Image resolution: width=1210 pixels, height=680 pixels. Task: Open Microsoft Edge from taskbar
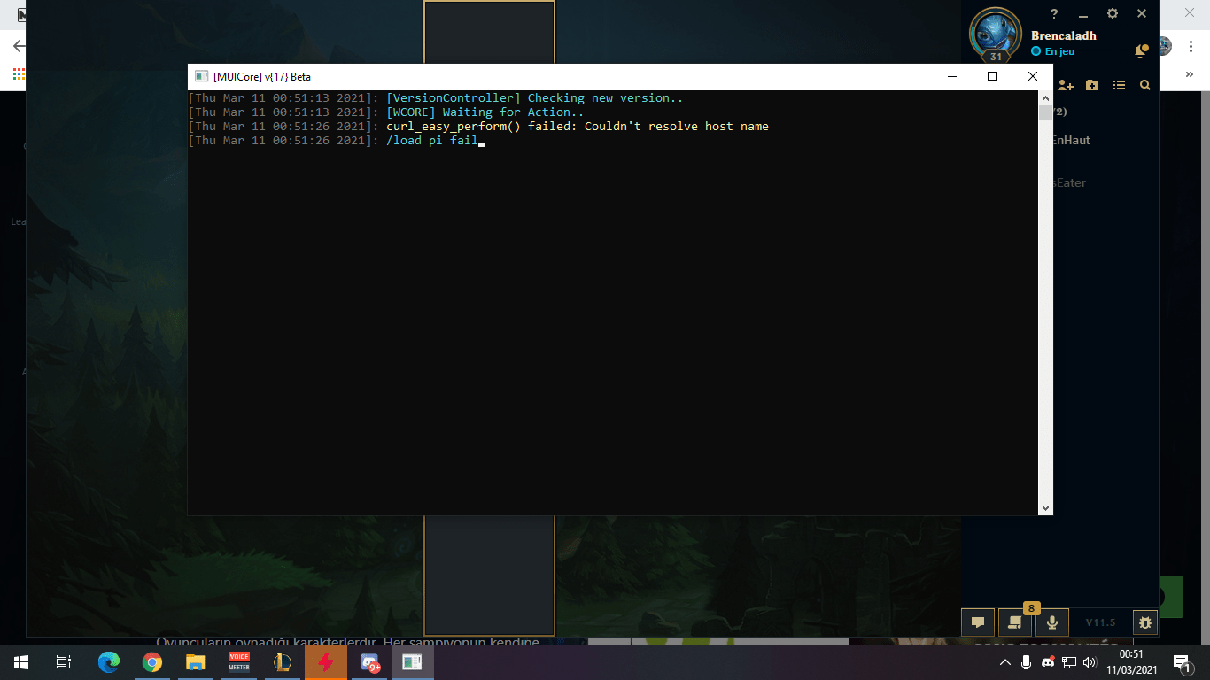109,662
